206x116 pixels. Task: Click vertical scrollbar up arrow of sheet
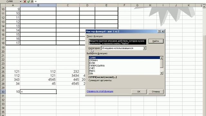click(204, 6)
